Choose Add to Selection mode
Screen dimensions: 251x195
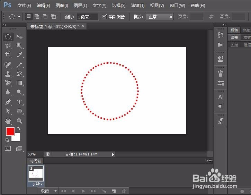click(37, 17)
